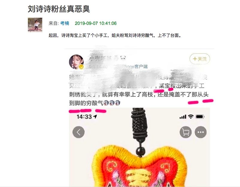This screenshot has height=187, width=240.
Task: Tap the back arrow circle icon
Action: [79, 132]
